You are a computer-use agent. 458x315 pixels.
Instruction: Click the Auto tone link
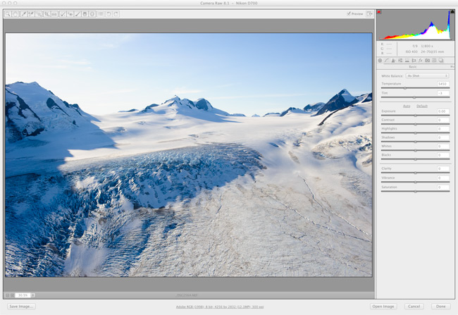406,106
